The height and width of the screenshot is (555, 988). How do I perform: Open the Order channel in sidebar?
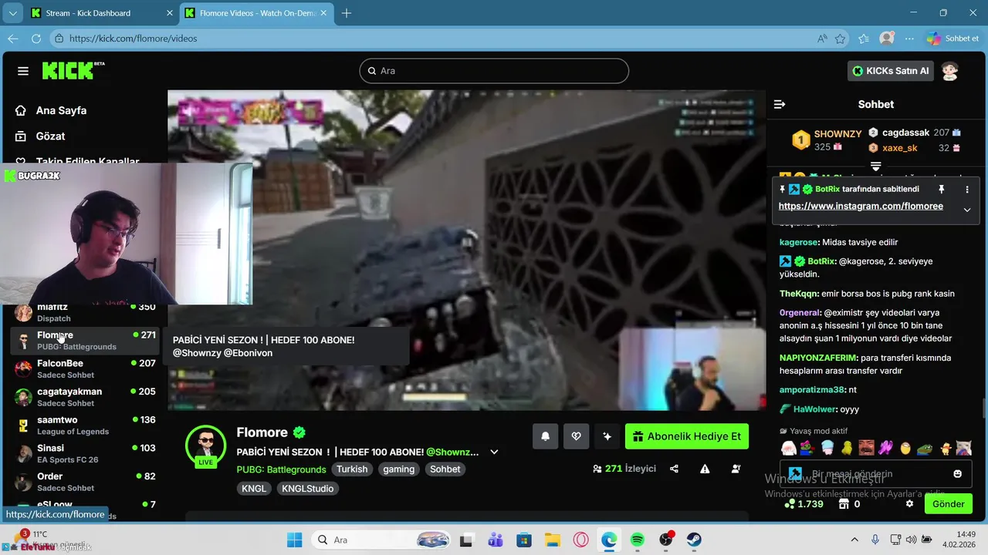point(85,482)
